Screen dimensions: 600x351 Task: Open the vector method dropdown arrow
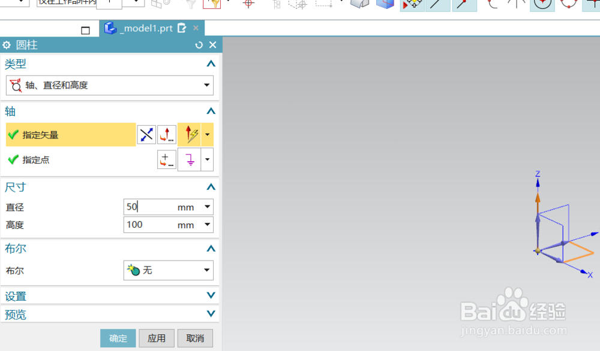[208, 134]
